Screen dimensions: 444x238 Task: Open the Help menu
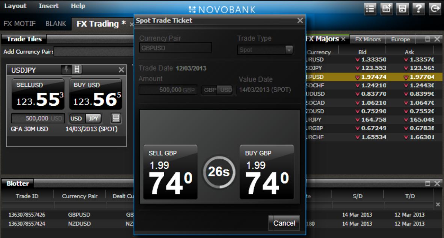pos(78,6)
